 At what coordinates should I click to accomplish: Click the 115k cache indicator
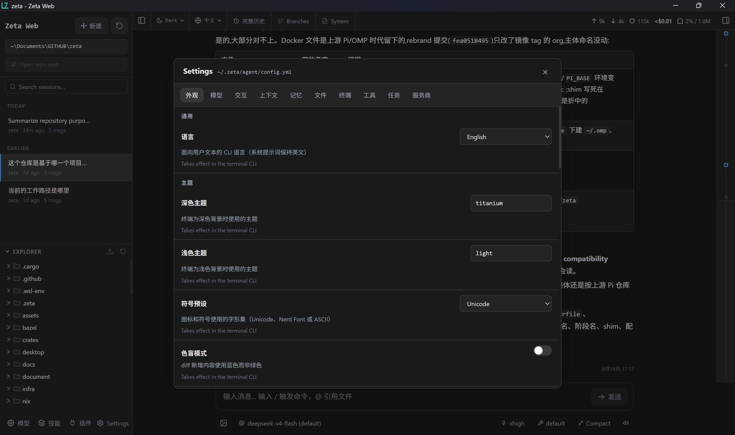click(639, 21)
